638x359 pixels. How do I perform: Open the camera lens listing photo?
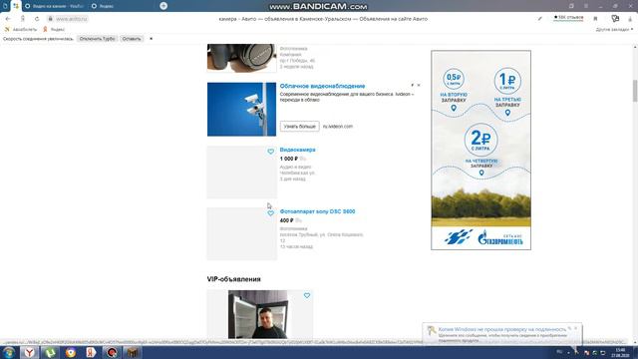(x=241, y=58)
